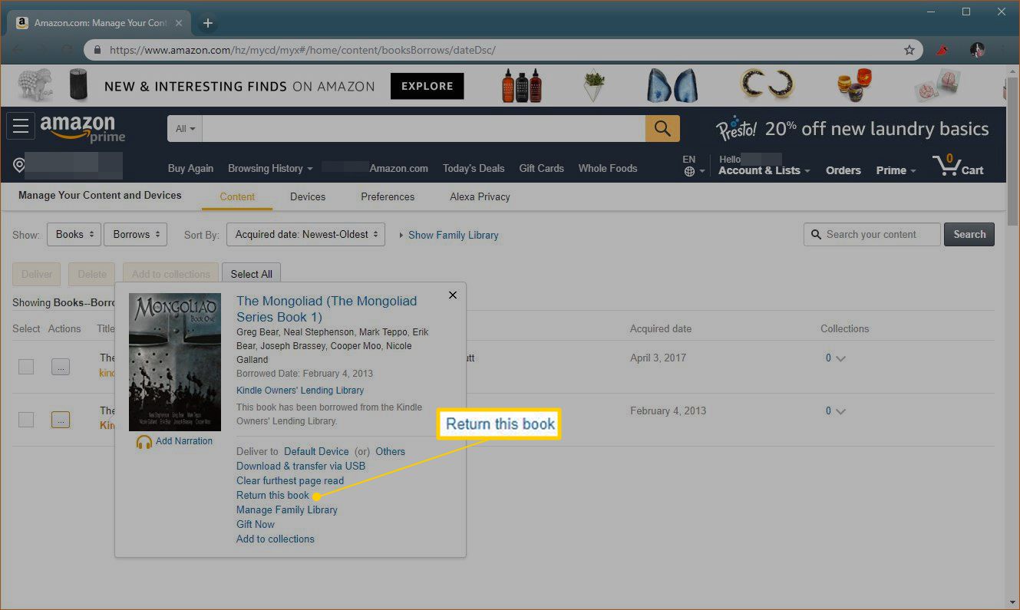This screenshot has width=1020, height=610.
Task: Click Amazon favicon on browser tab
Action: (x=23, y=23)
